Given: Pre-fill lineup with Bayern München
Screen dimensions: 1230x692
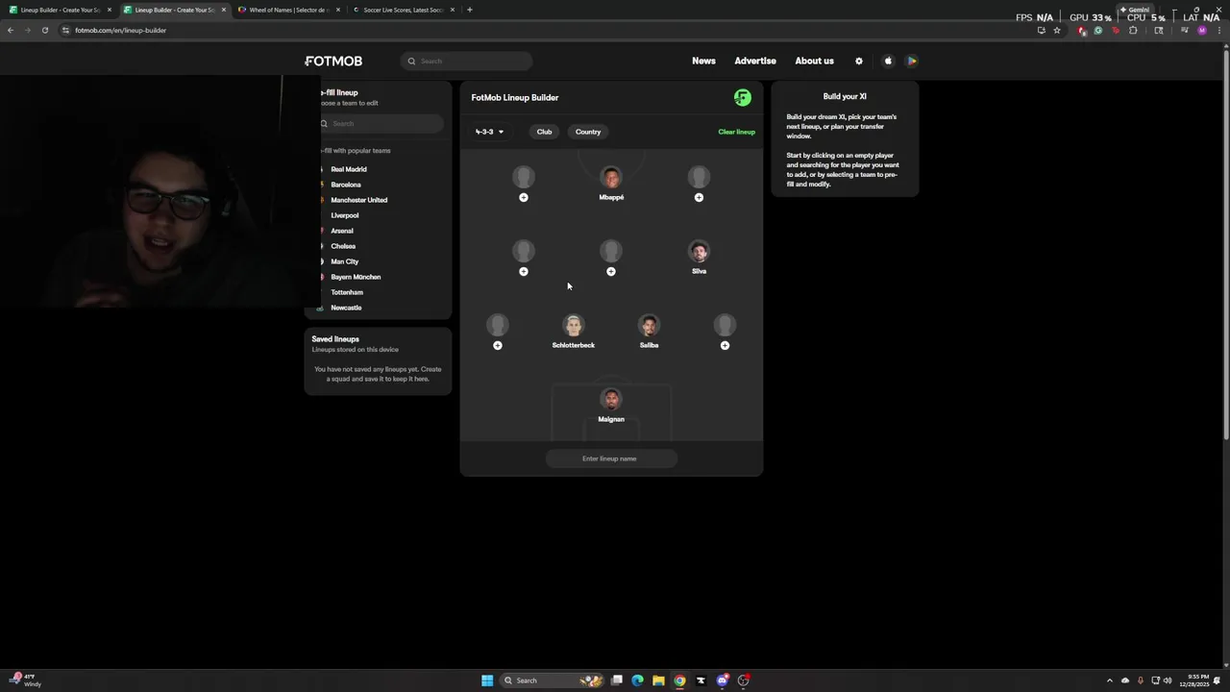Looking at the screenshot, I should pyautogui.click(x=355, y=277).
